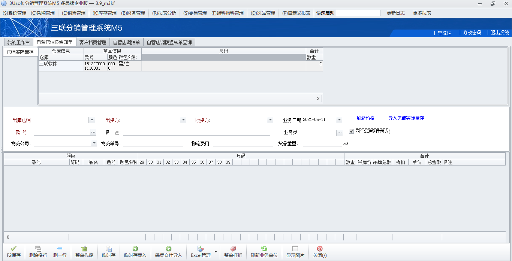Switch to the 客户档案管理 tab
Viewport: 512px width, 261px height.
93,42
